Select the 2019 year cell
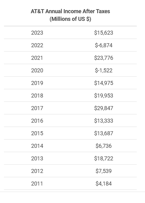This screenshot has height=203, width=145. [x=37, y=83]
